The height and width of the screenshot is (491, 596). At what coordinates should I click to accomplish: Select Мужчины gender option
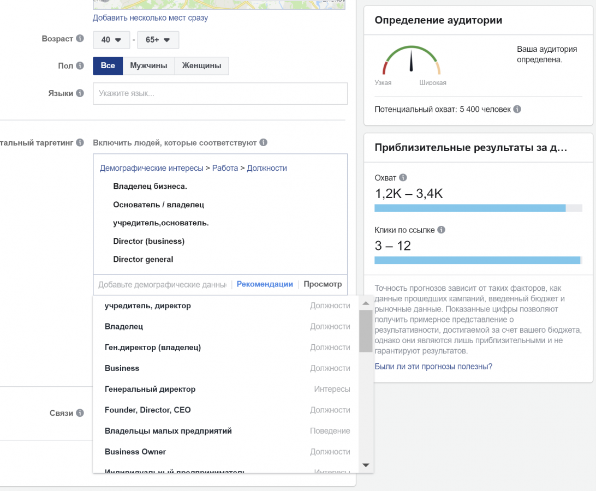(x=148, y=65)
